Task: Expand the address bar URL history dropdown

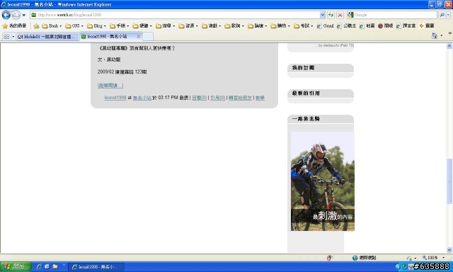Action: click(x=323, y=15)
